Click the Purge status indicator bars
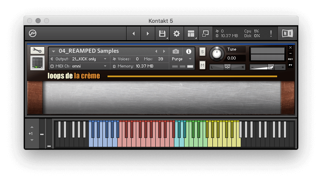This screenshot has height=181, width=322. [183, 66]
